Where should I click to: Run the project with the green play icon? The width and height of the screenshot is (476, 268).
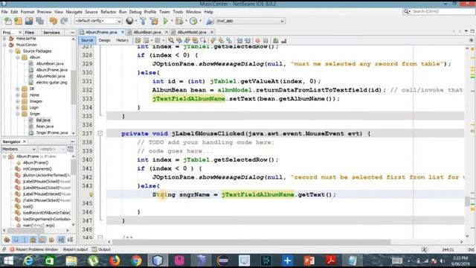[x=166, y=21]
